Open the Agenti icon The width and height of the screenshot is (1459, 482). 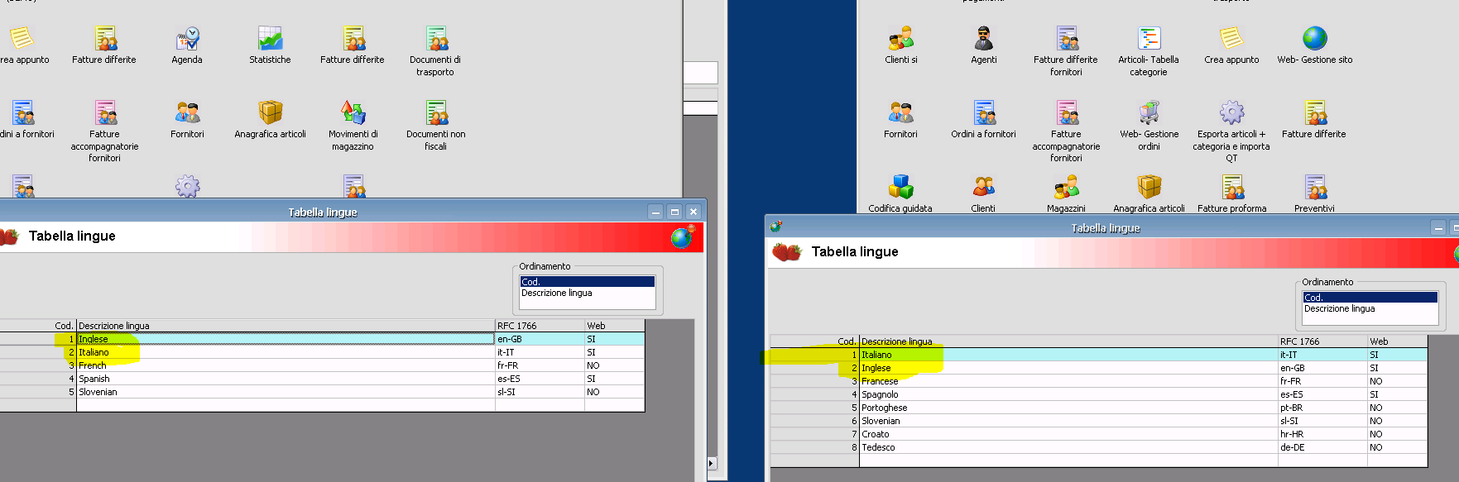(983, 40)
